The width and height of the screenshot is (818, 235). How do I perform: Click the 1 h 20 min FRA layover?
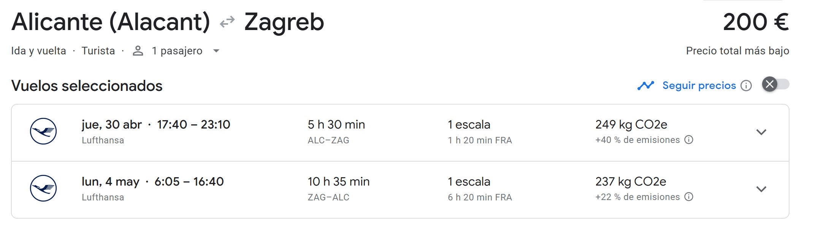pyautogui.click(x=480, y=140)
